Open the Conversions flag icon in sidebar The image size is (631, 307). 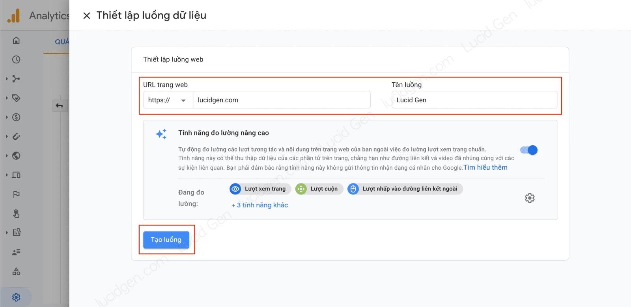click(16, 194)
